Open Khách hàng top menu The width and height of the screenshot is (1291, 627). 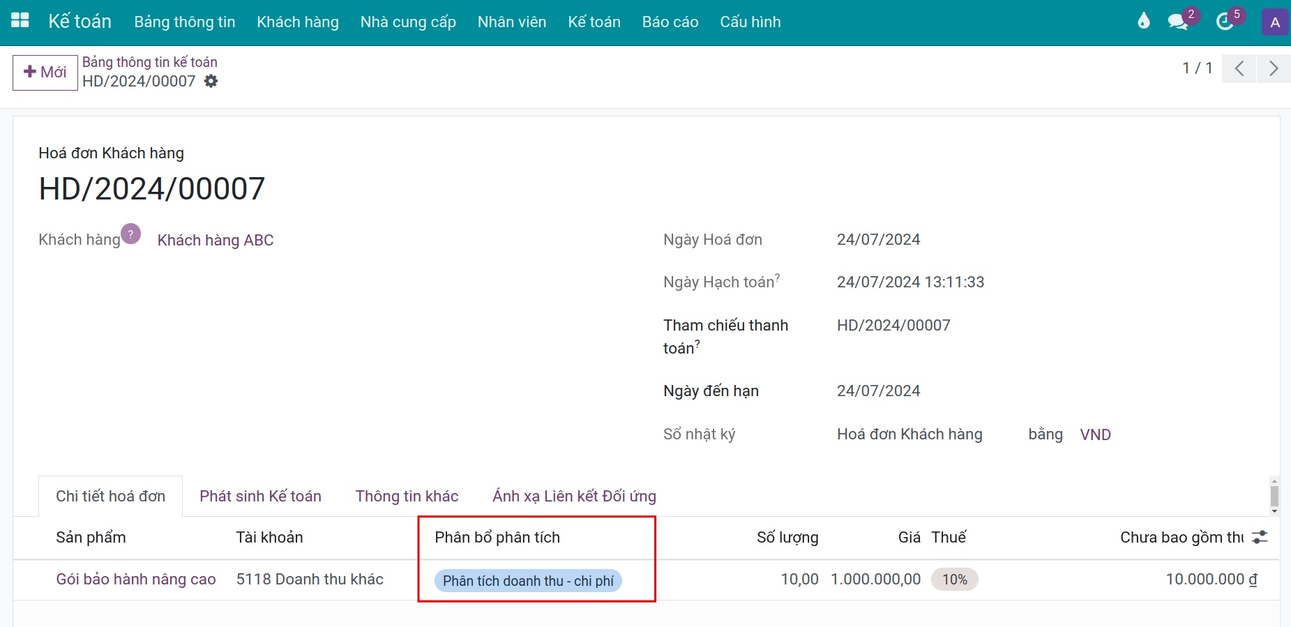tap(298, 22)
